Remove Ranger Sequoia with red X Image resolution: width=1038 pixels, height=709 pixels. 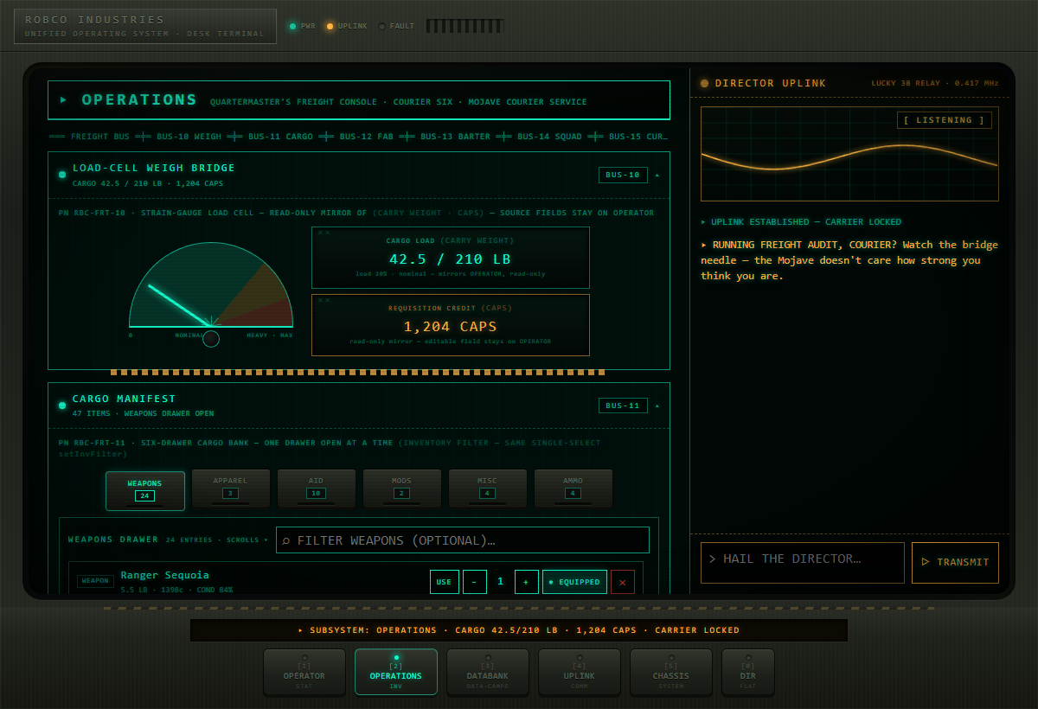tap(623, 582)
